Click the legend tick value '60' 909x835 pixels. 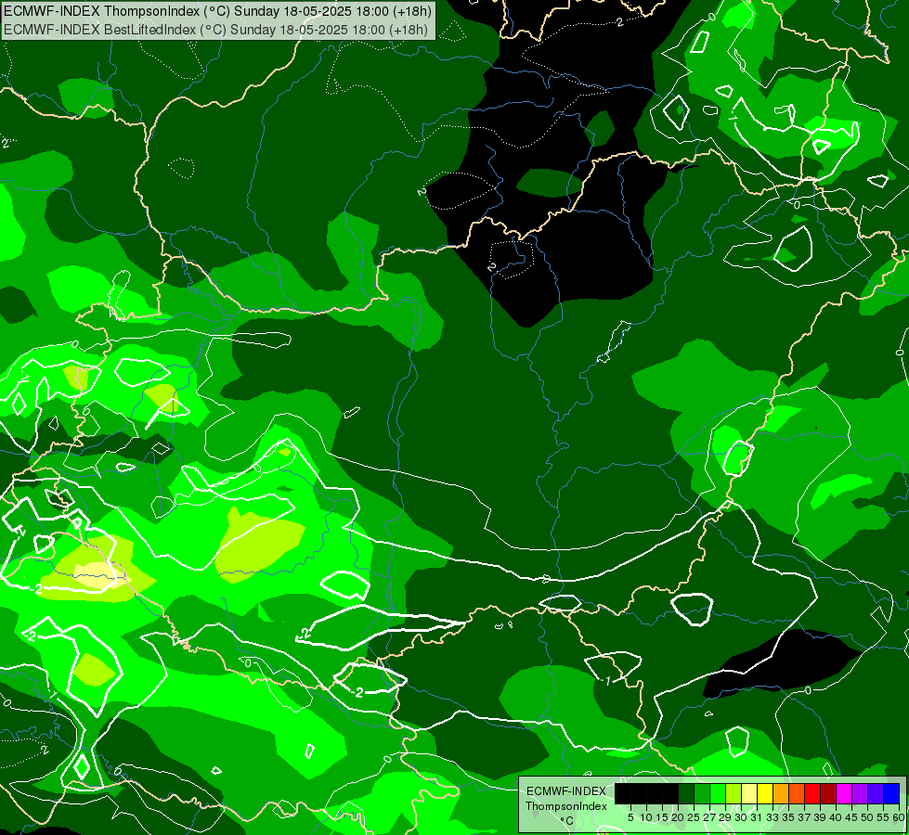coord(899,817)
